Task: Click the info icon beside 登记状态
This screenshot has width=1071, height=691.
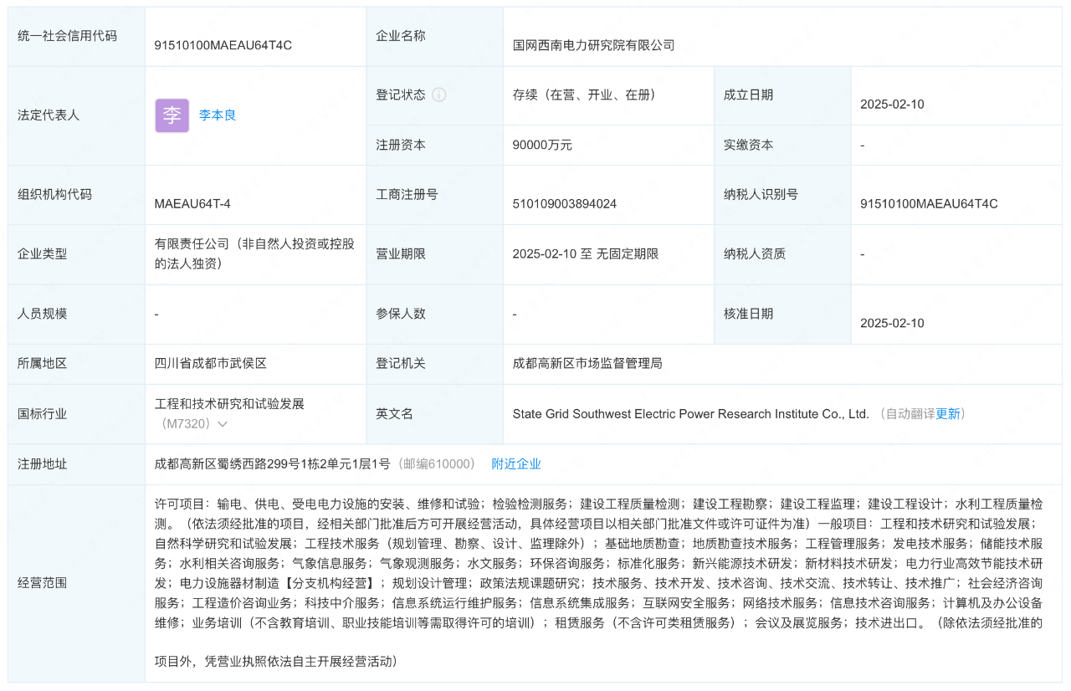Action: point(439,95)
